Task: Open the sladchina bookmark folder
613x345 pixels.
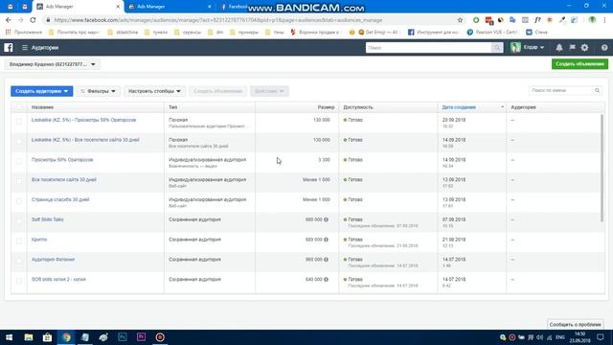Action: pos(123,32)
